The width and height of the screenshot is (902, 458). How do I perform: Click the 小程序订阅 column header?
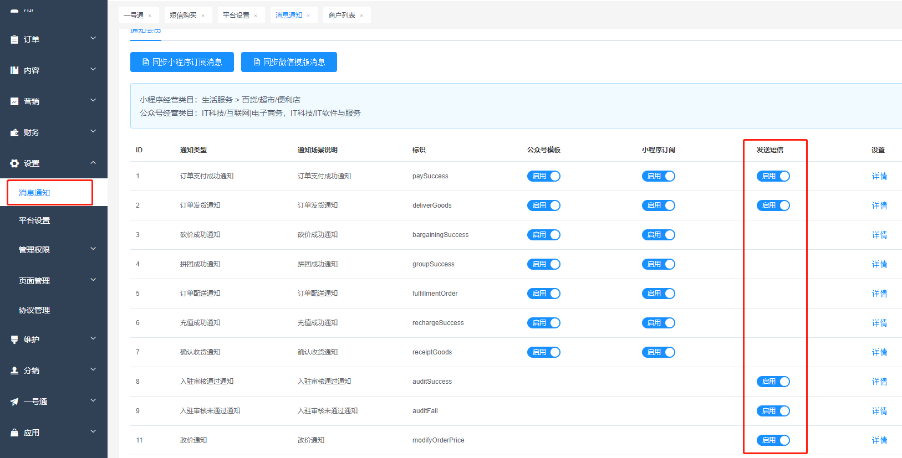659,150
